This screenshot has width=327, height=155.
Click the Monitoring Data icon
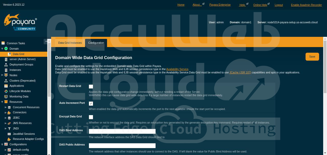[x=6, y=97]
